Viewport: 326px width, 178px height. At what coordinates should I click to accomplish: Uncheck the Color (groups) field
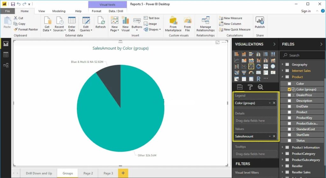click(289, 89)
